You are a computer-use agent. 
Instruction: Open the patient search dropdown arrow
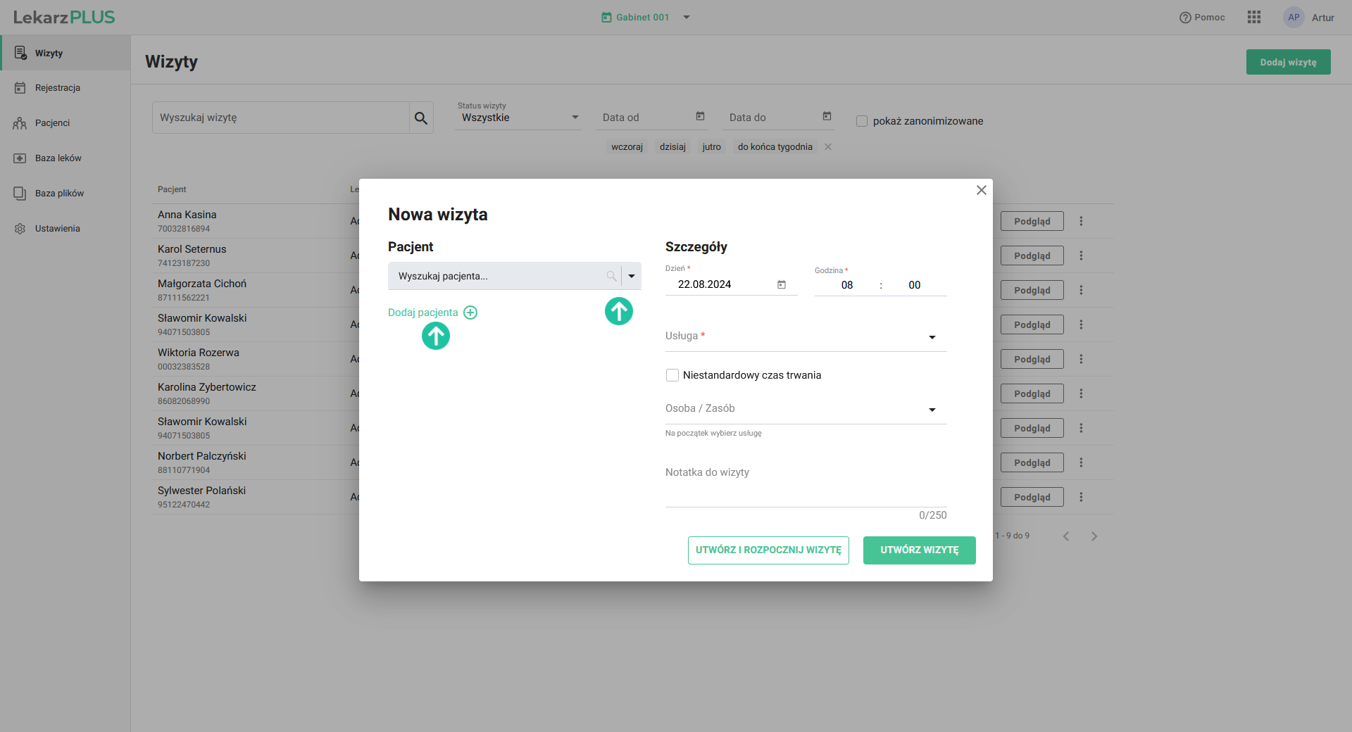click(632, 276)
